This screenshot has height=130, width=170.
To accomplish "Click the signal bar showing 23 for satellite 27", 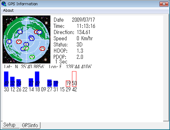I will pos(49,83).
